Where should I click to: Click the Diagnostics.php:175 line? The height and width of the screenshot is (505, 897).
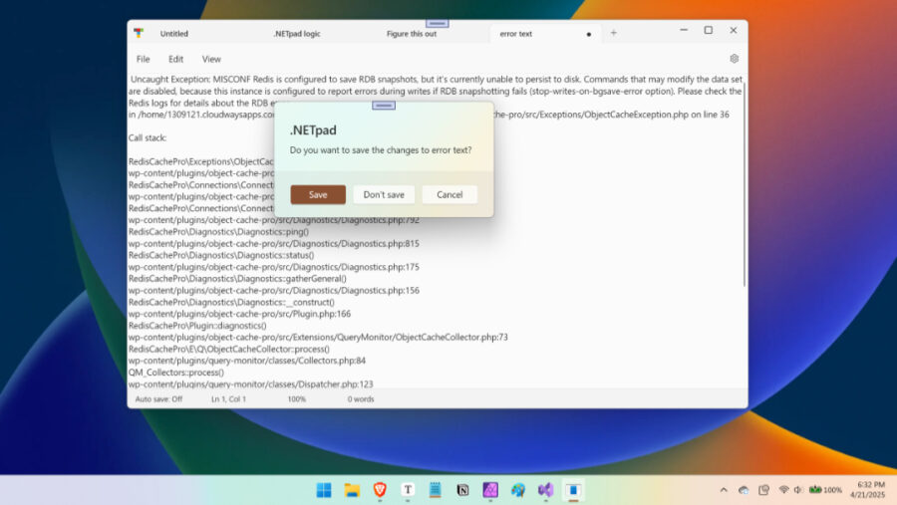click(x=273, y=267)
